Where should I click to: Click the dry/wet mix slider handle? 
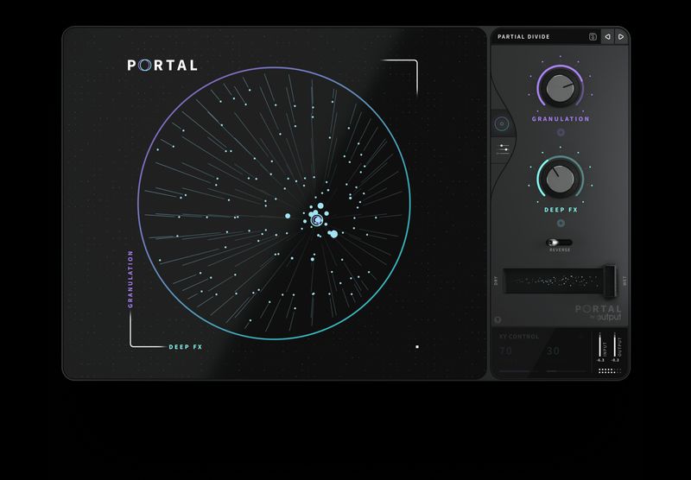click(610, 281)
